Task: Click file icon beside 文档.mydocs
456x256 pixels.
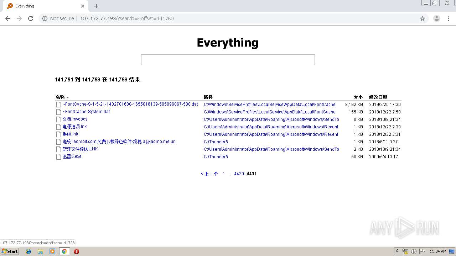Action: (58, 119)
